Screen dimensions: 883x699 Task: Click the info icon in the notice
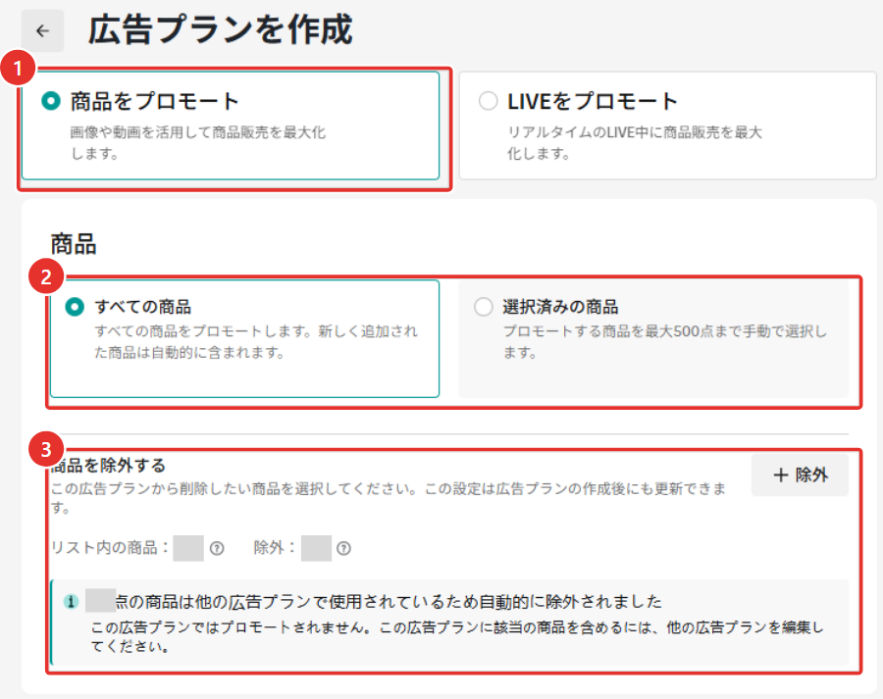click(x=71, y=602)
